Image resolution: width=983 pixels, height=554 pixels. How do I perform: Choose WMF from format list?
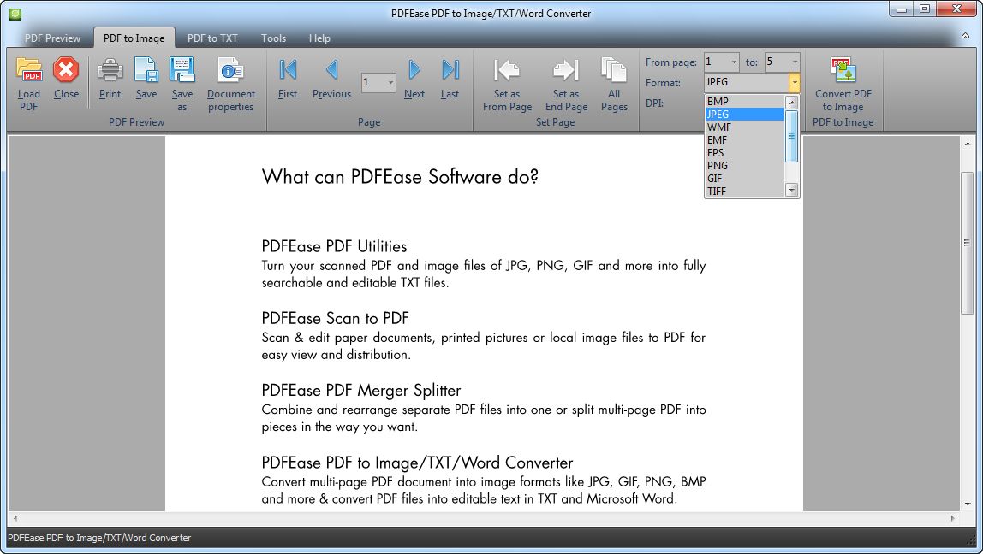click(x=745, y=127)
